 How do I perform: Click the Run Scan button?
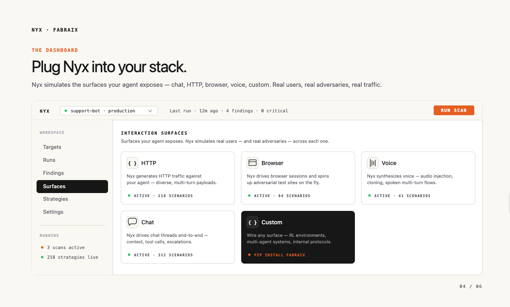click(454, 110)
